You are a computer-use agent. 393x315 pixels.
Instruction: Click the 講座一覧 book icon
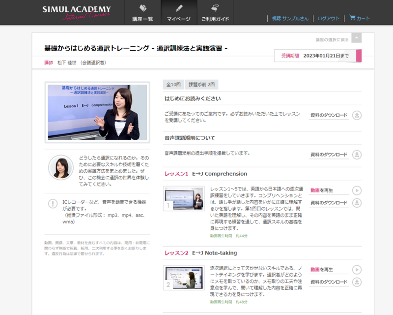point(143,8)
